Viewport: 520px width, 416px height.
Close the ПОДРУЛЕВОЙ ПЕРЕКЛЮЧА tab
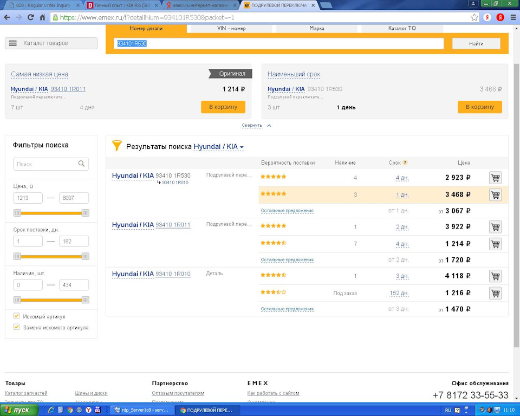pos(313,5)
